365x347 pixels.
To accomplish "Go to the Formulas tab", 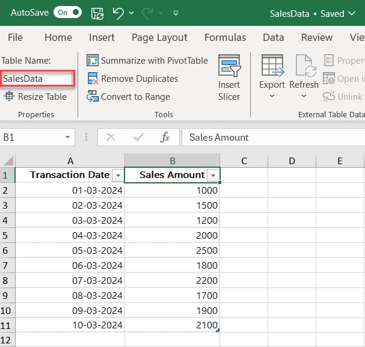I will tap(225, 37).
